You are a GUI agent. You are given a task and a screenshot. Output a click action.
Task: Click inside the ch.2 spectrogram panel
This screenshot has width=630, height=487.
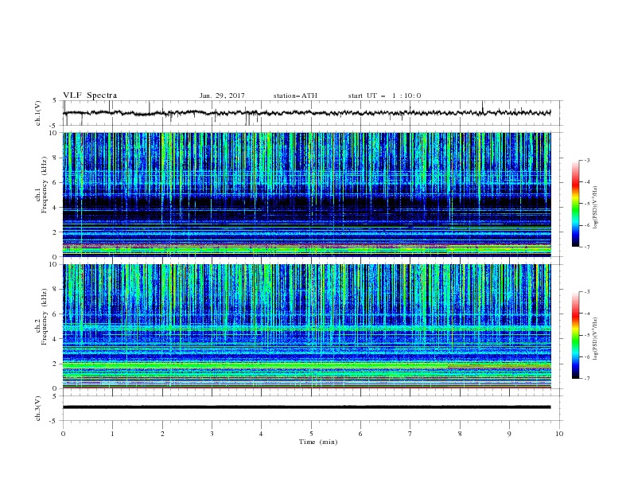(x=306, y=326)
